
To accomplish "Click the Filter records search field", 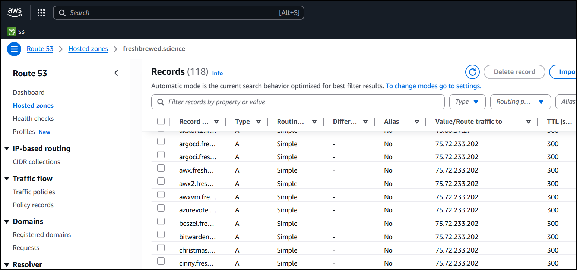I will [298, 102].
